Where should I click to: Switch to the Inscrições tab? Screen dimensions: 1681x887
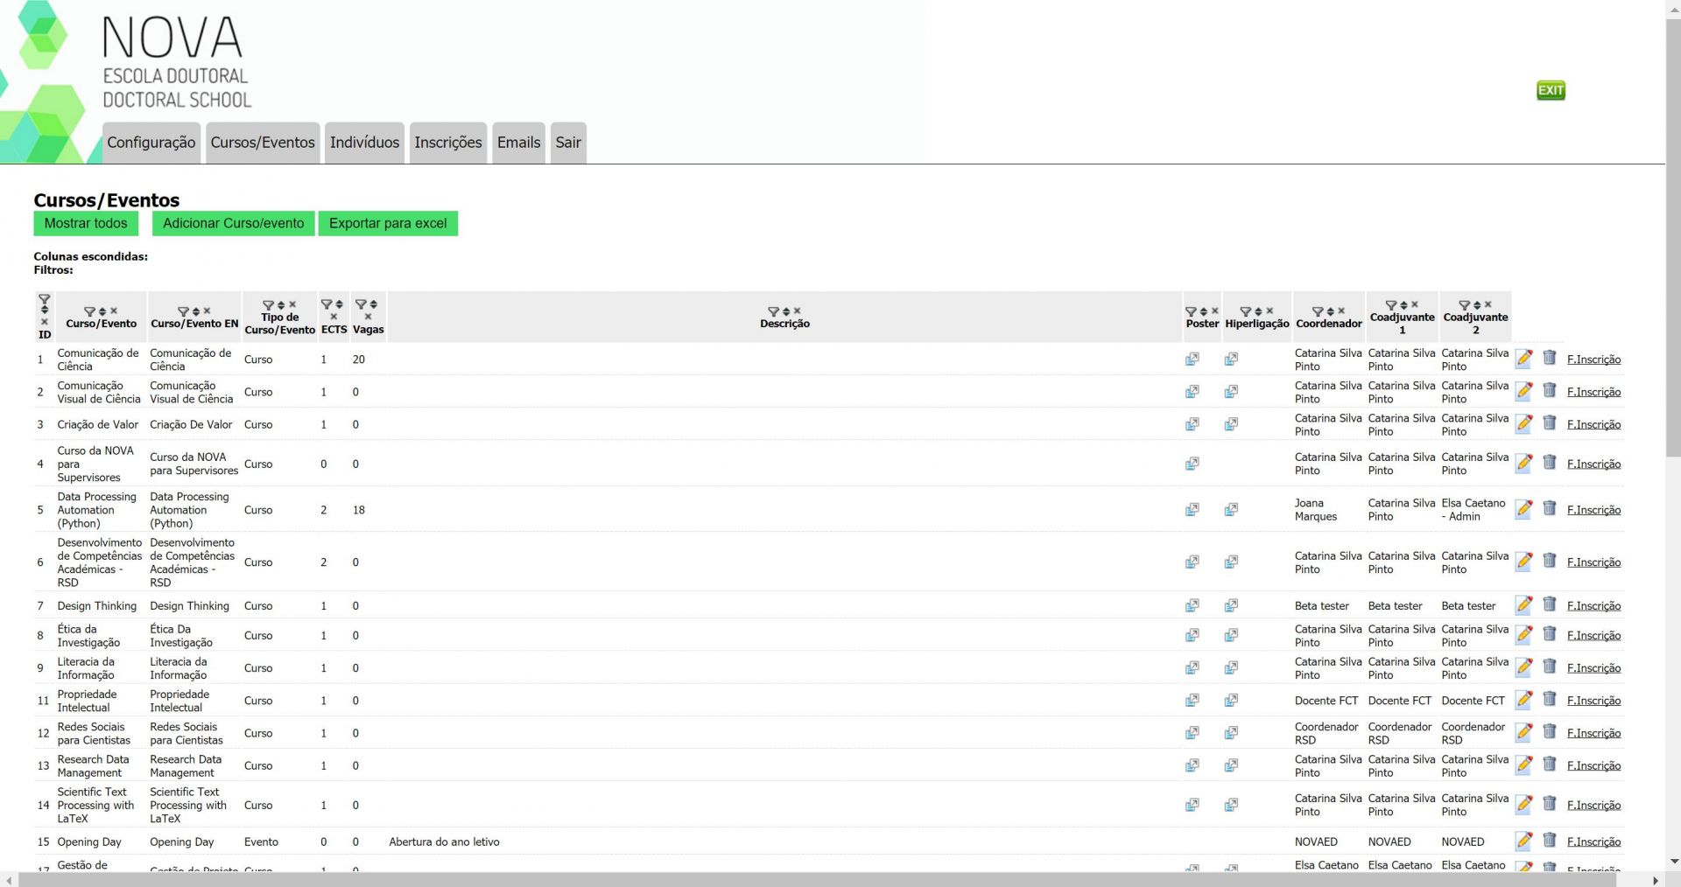447,143
